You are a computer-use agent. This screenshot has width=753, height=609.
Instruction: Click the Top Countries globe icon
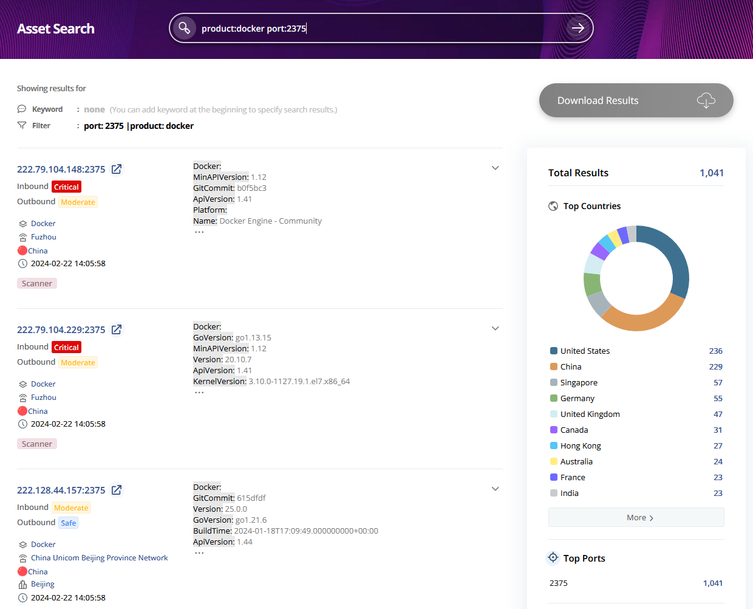coord(553,206)
